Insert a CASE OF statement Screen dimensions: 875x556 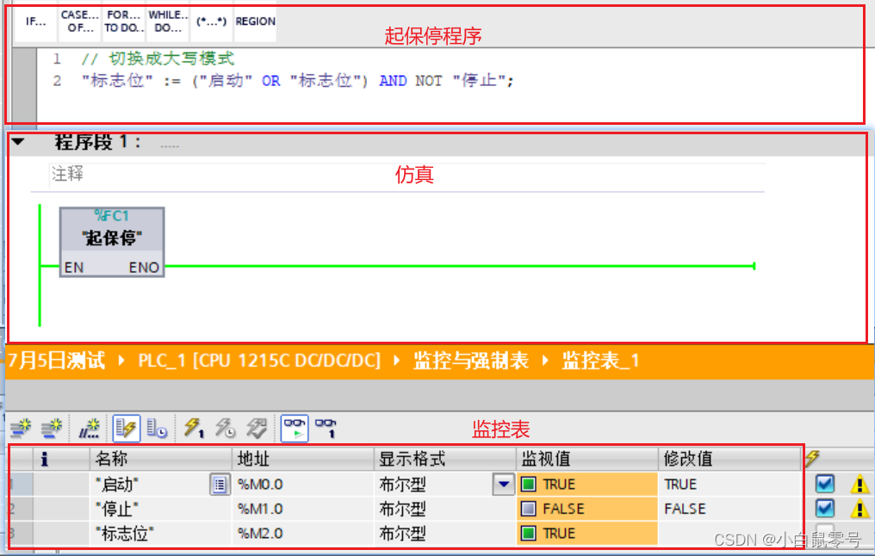(79, 22)
